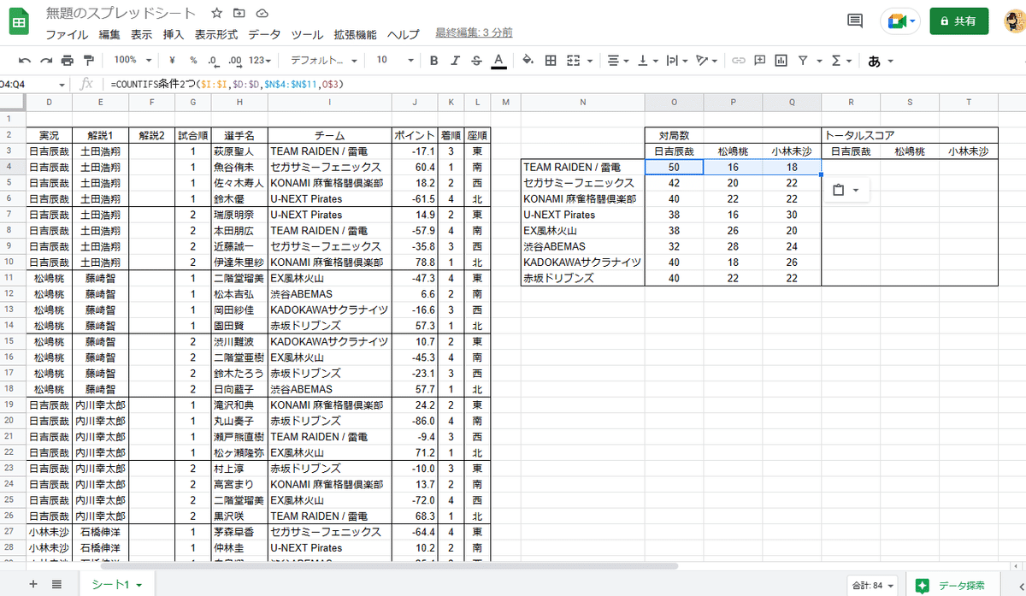Insert a link with link icon

coord(738,61)
